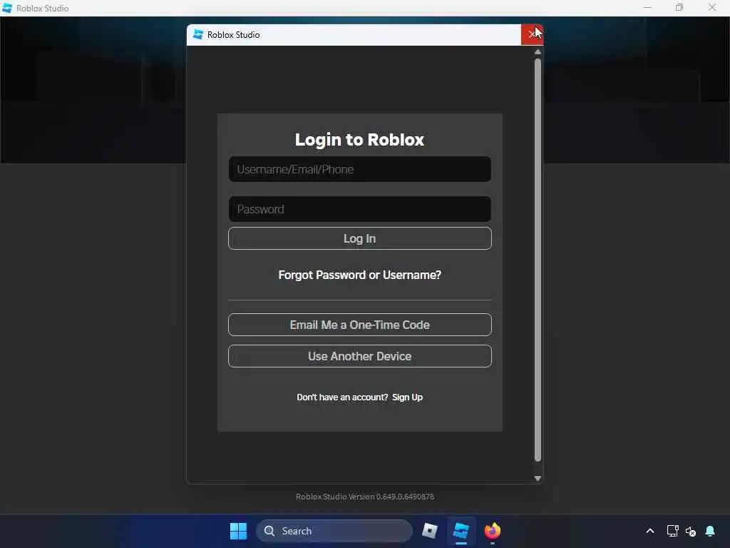Close the Roblox Studio login dialog

click(x=532, y=34)
